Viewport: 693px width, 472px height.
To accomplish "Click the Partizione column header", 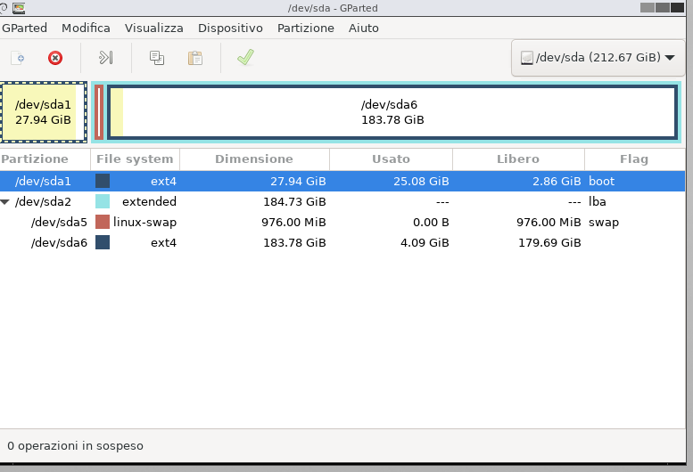I will pyautogui.click(x=45, y=159).
